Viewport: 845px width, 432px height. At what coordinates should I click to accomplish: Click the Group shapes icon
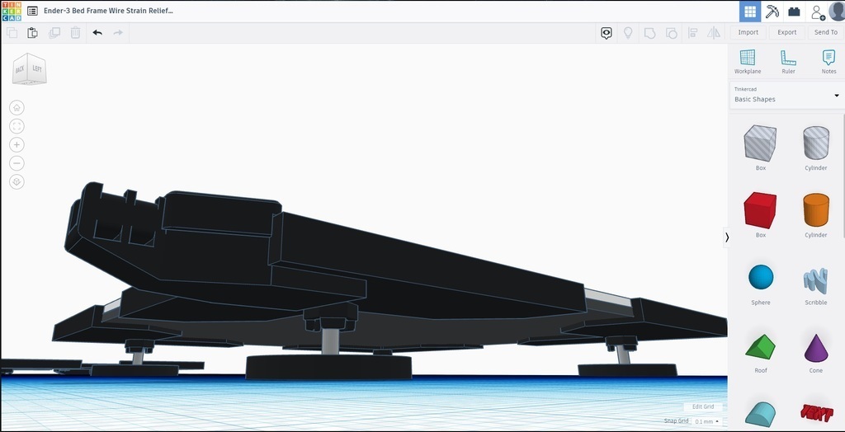pyautogui.click(x=650, y=34)
